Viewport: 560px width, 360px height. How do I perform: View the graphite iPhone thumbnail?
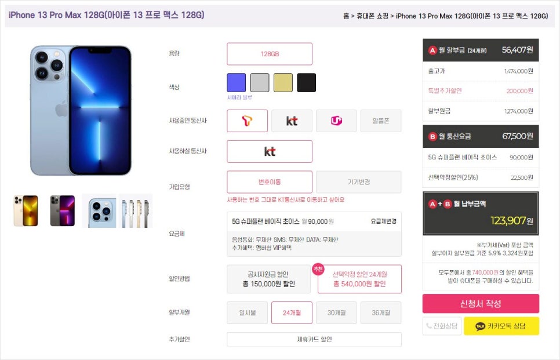(63, 210)
